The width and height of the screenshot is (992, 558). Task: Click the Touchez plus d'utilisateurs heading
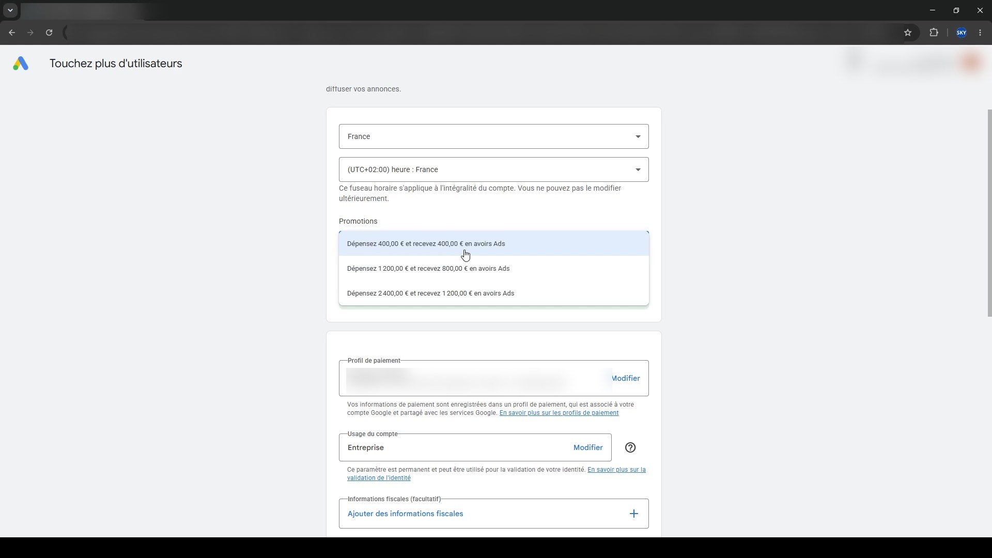pyautogui.click(x=116, y=64)
